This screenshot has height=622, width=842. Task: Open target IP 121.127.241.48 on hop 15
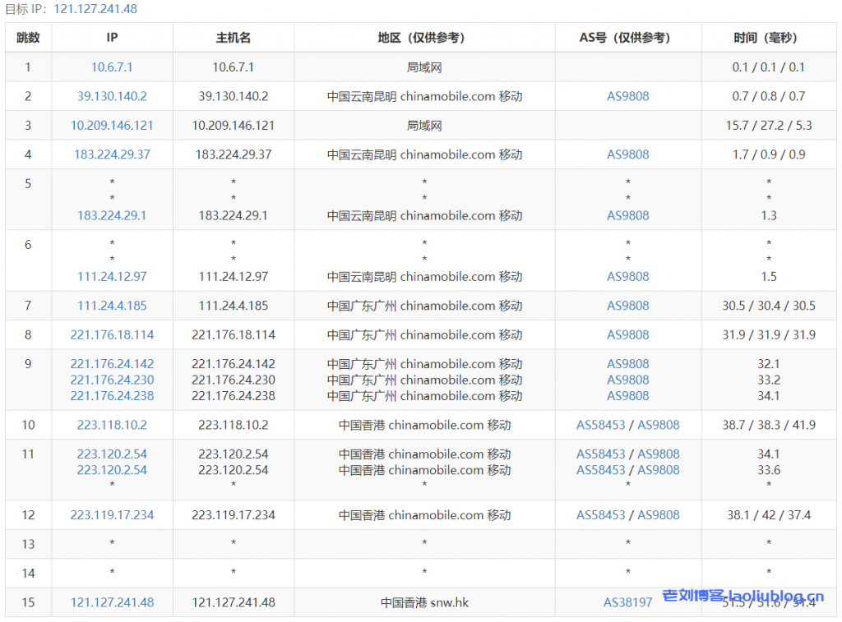pyautogui.click(x=111, y=602)
